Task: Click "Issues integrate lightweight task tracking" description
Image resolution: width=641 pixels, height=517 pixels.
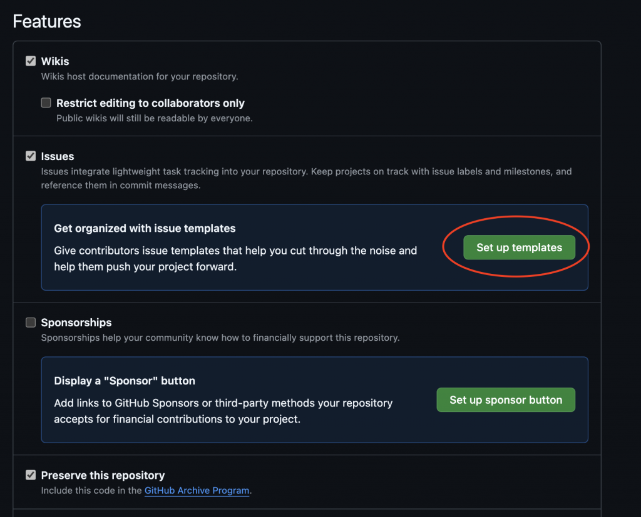Action: (x=306, y=171)
